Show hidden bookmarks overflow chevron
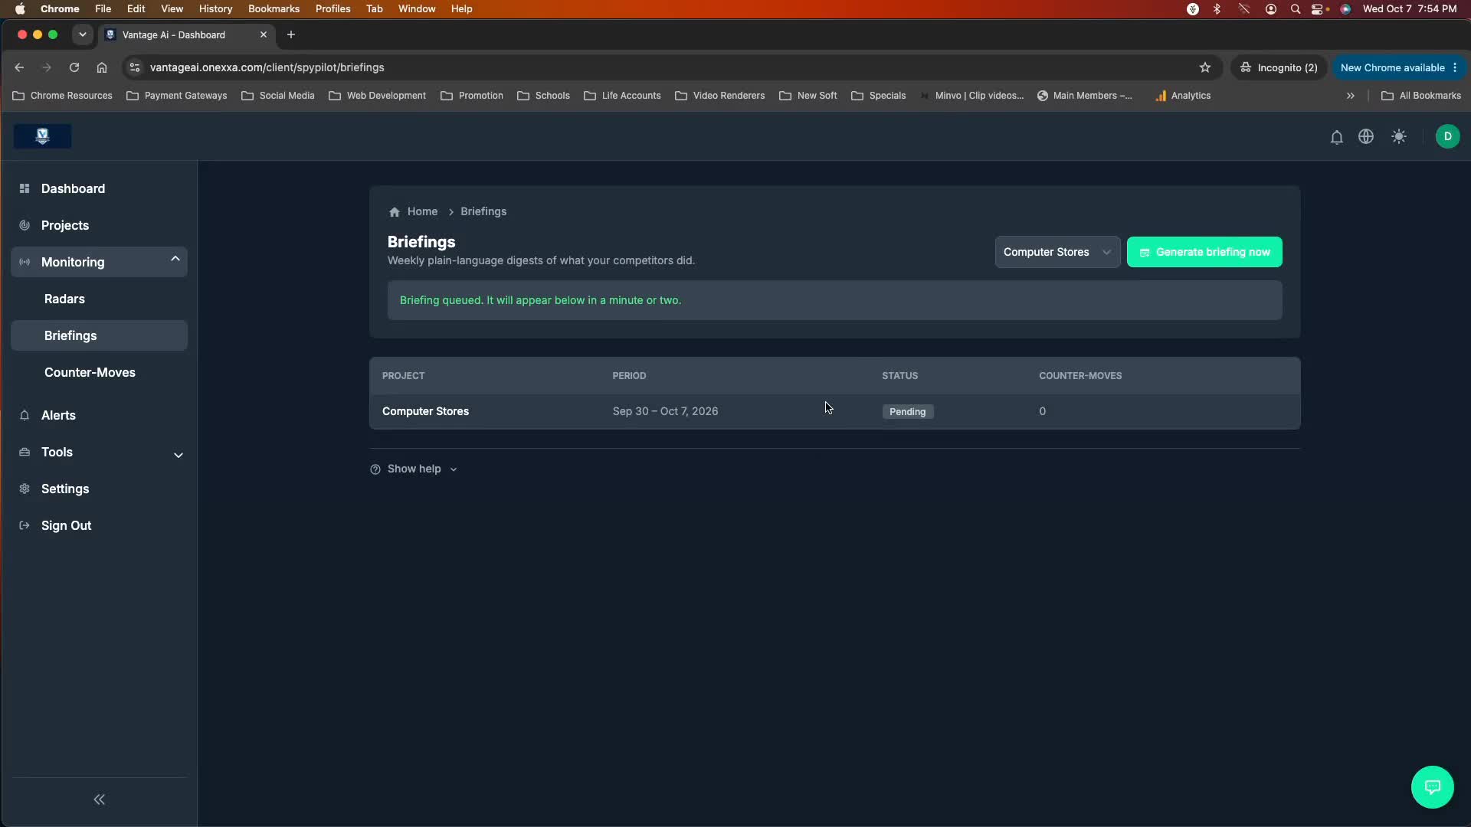Image resolution: width=1471 pixels, height=827 pixels. click(x=1350, y=96)
